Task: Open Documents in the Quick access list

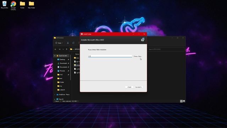Action: 62,67
